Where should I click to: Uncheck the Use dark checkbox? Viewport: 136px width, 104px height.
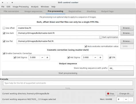coord(4,33)
